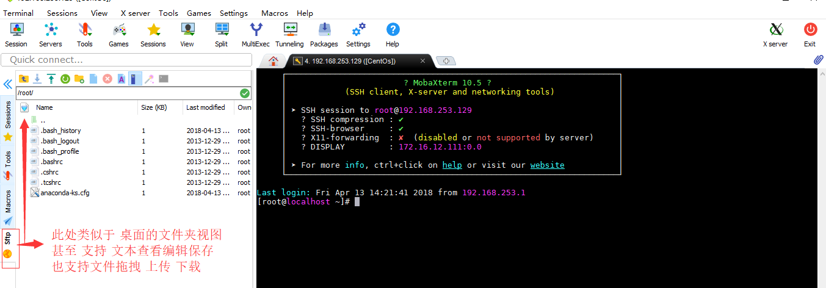This screenshot has width=826, height=288.
Task: Open the Macros menu
Action: coord(275,13)
